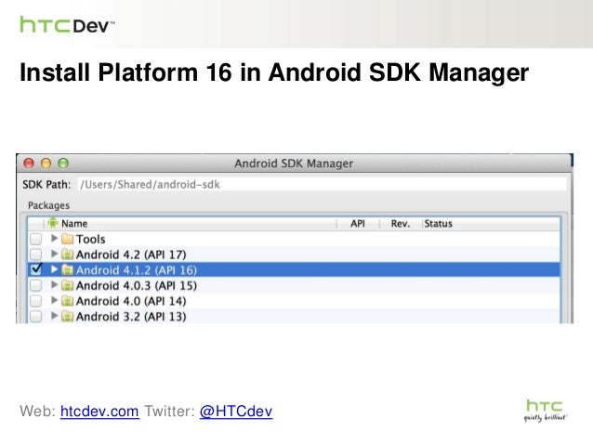Expand the Android 4.0.3 (API 15) node
593x445 pixels.
pos(54,284)
